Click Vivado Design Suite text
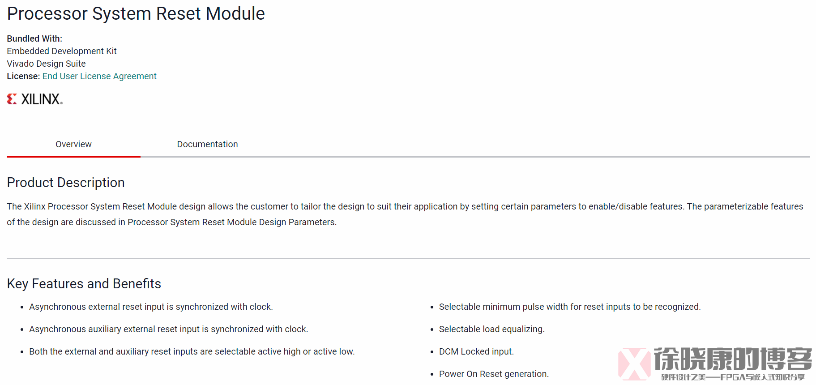 coord(46,64)
